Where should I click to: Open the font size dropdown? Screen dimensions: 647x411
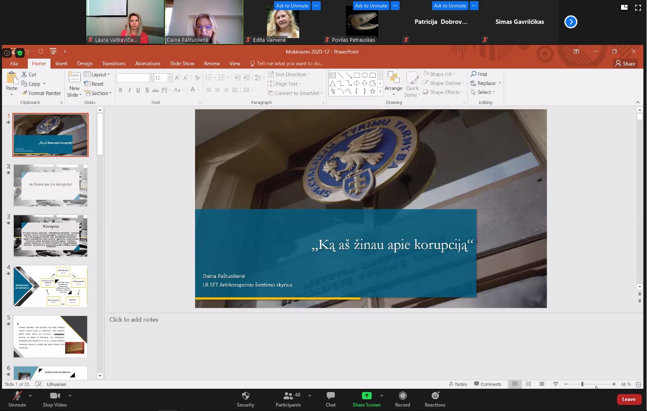click(x=170, y=78)
